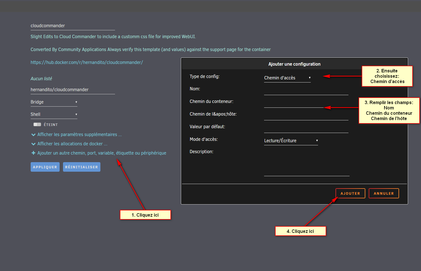Click the APPLIQUER button

[x=45, y=167]
